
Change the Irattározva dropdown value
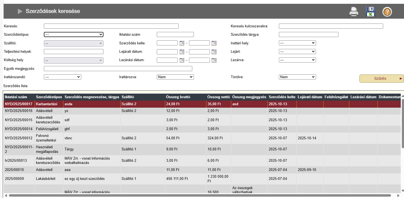[175, 77]
